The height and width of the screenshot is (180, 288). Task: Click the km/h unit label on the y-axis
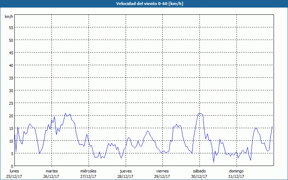(9, 17)
